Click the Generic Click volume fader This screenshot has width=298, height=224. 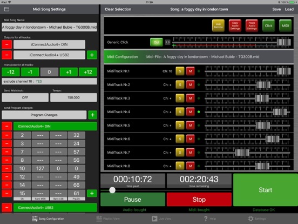(284, 42)
